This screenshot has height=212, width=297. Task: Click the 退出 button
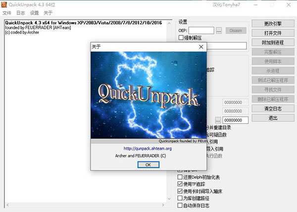pyautogui.click(x=273, y=118)
